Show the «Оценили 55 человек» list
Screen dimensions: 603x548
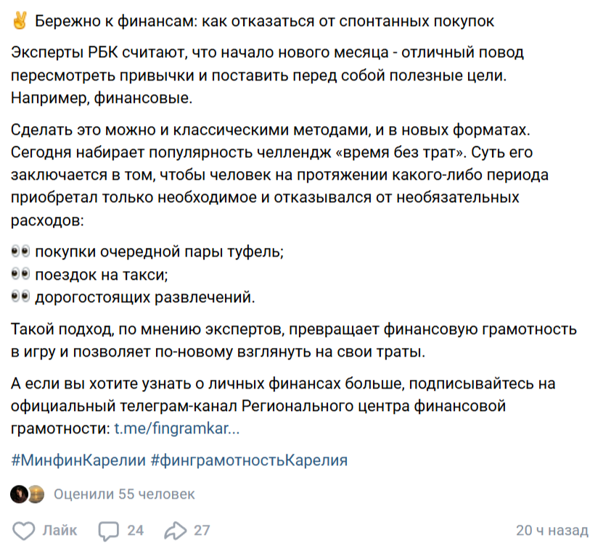(x=124, y=494)
